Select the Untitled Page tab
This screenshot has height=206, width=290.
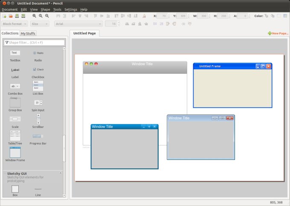pos(84,33)
